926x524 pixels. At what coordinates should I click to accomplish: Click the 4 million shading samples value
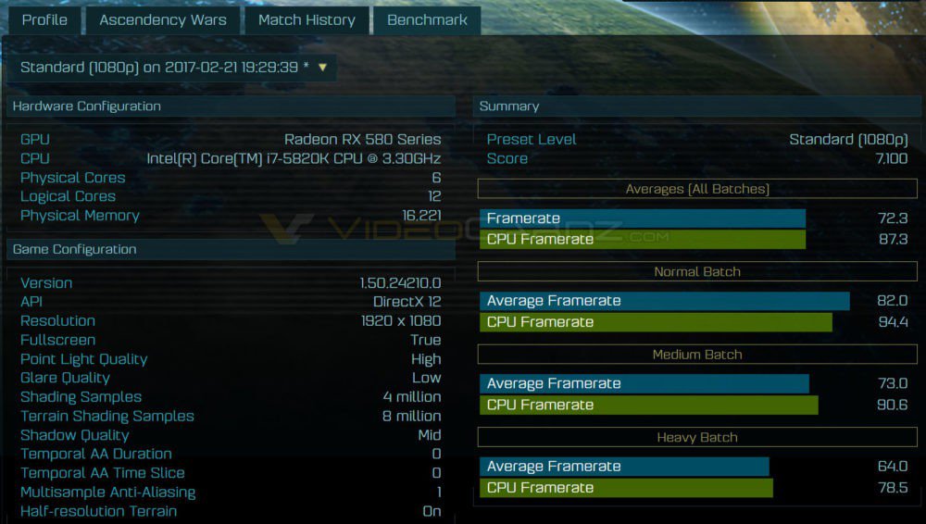412,397
